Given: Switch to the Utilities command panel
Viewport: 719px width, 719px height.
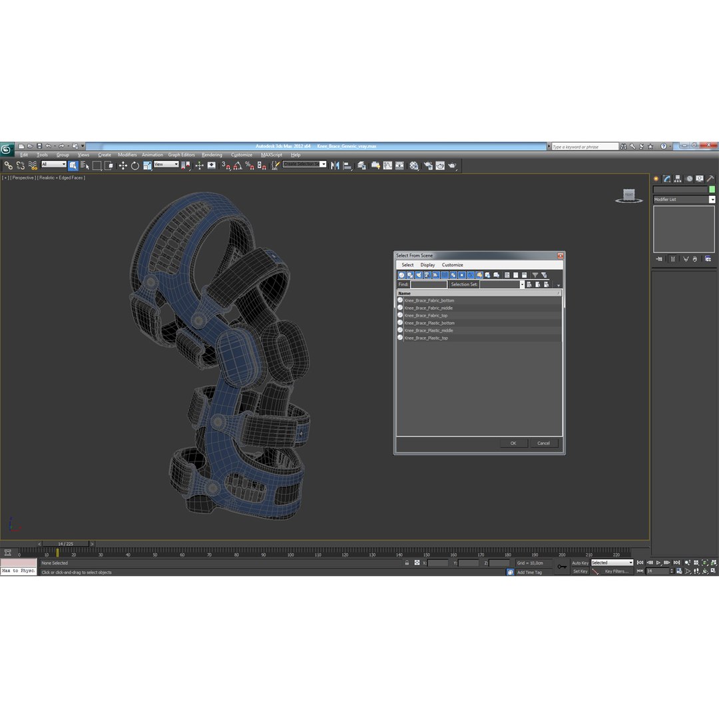Looking at the screenshot, I should click(x=710, y=179).
